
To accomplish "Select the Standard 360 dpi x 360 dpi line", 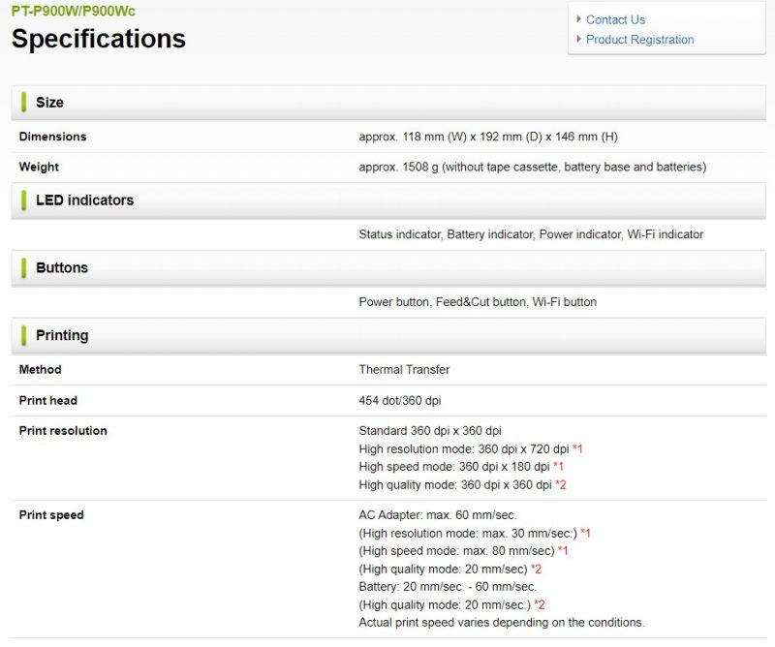I will (429, 431).
